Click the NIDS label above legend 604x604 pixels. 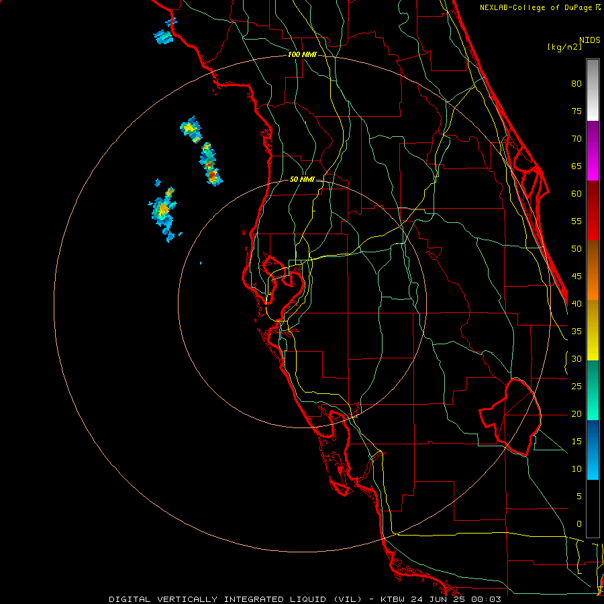point(589,40)
